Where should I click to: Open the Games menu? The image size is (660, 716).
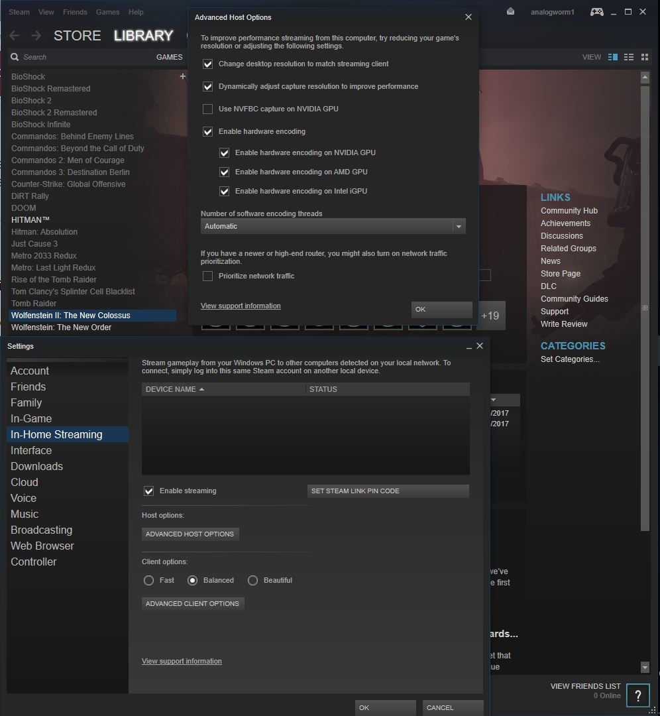[108, 12]
